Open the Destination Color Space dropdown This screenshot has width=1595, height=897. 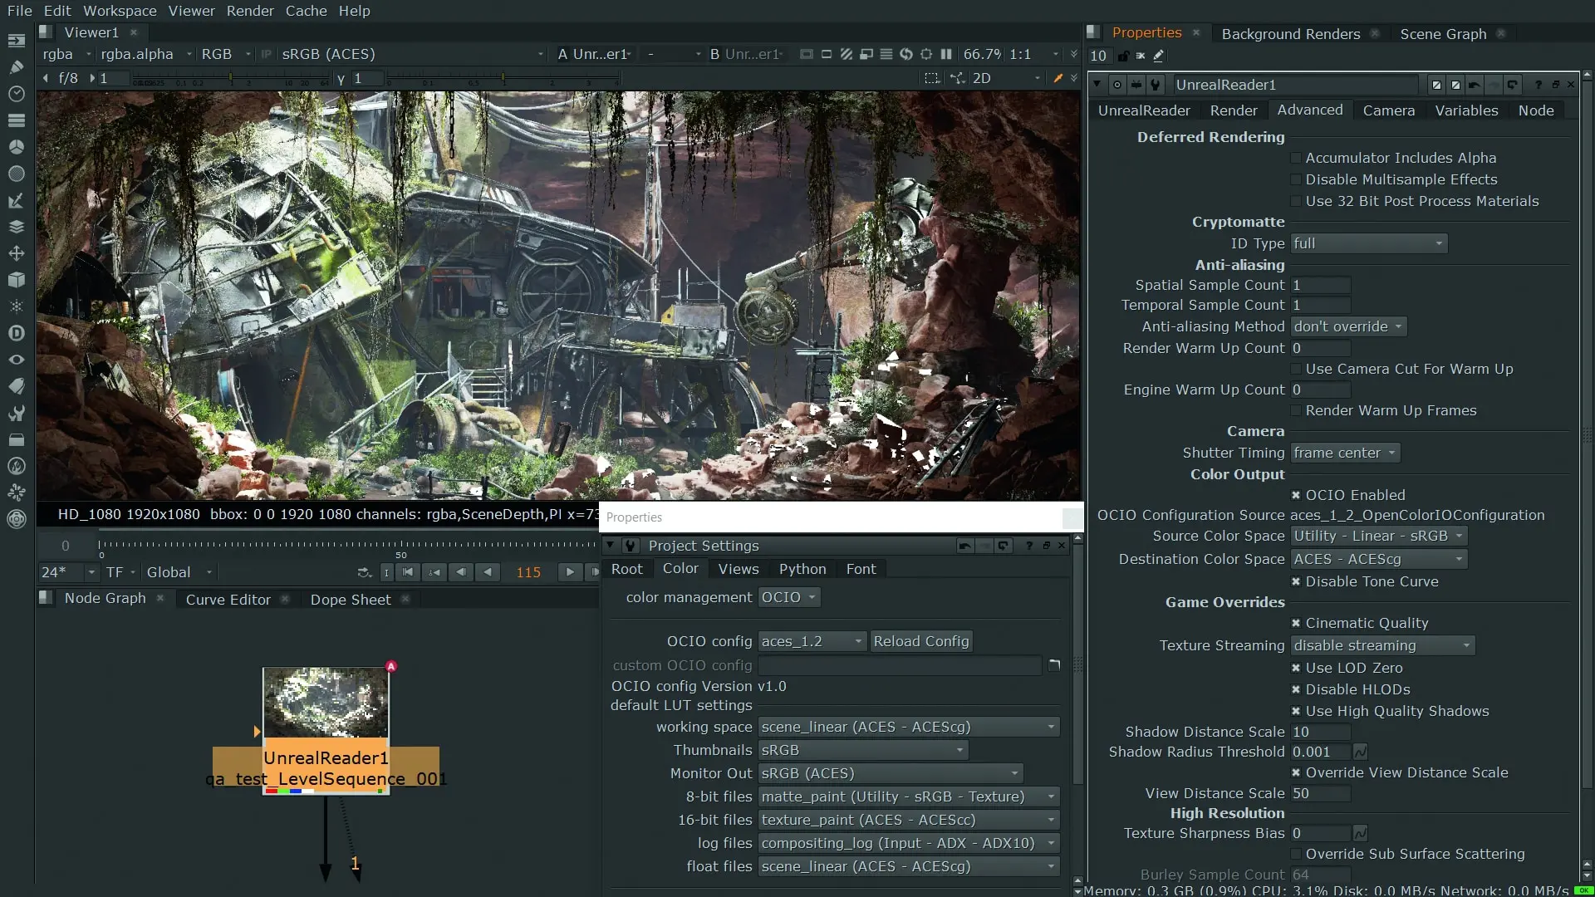(x=1378, y=559)
